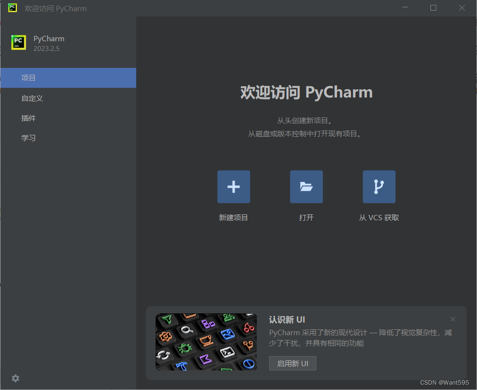This screenshot has height=390, width=477.
Task: Click the 欢迎访问 PyCharm heading
Action: [306, 92]
